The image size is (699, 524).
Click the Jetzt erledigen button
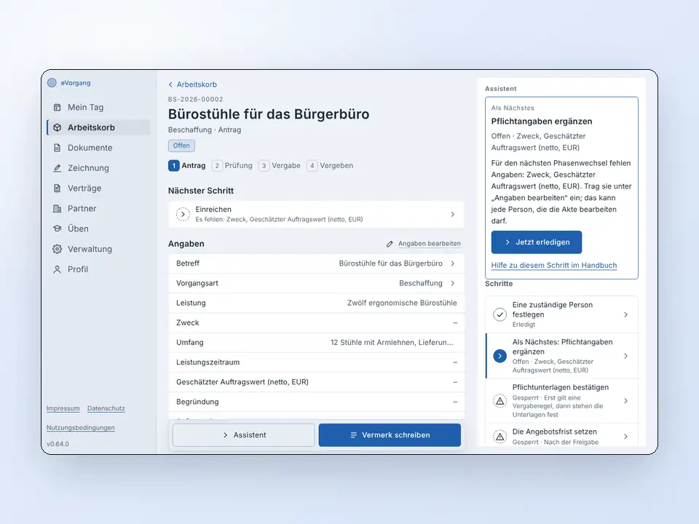pos(537,242)
